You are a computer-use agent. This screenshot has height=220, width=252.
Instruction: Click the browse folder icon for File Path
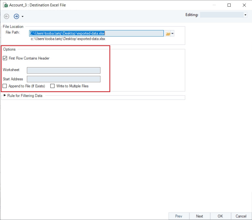point(168,34)
